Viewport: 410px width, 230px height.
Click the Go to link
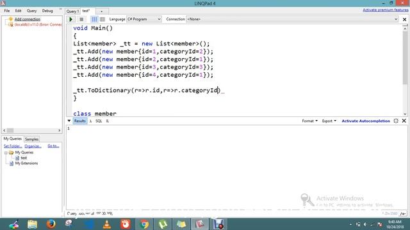click(x=53, y=146)
